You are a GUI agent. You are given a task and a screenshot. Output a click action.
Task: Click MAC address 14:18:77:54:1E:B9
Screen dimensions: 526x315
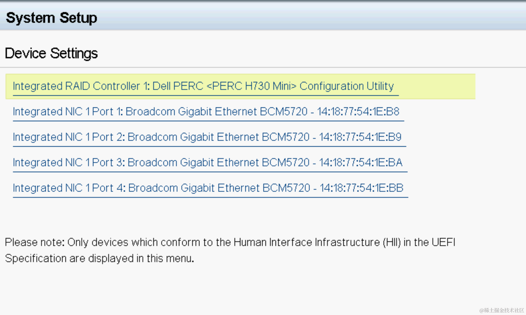point(360,137)
